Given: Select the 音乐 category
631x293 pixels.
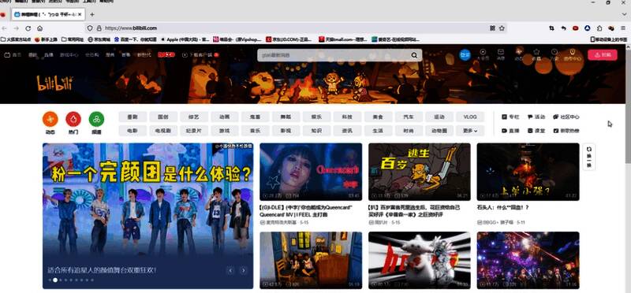Looking at the screenshot, I should click(255, 131).
